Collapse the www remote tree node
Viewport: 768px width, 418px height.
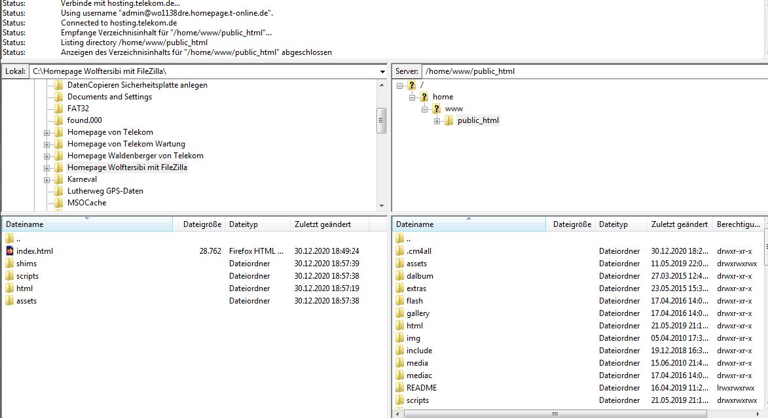pos(424,109)
